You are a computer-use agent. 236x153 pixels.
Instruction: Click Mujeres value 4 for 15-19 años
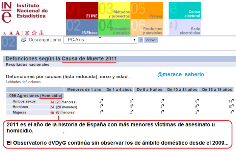[232, 112]
